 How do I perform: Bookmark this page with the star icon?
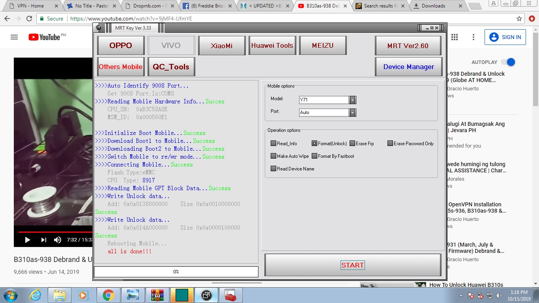pyautogui.click(x=519, y=19)
